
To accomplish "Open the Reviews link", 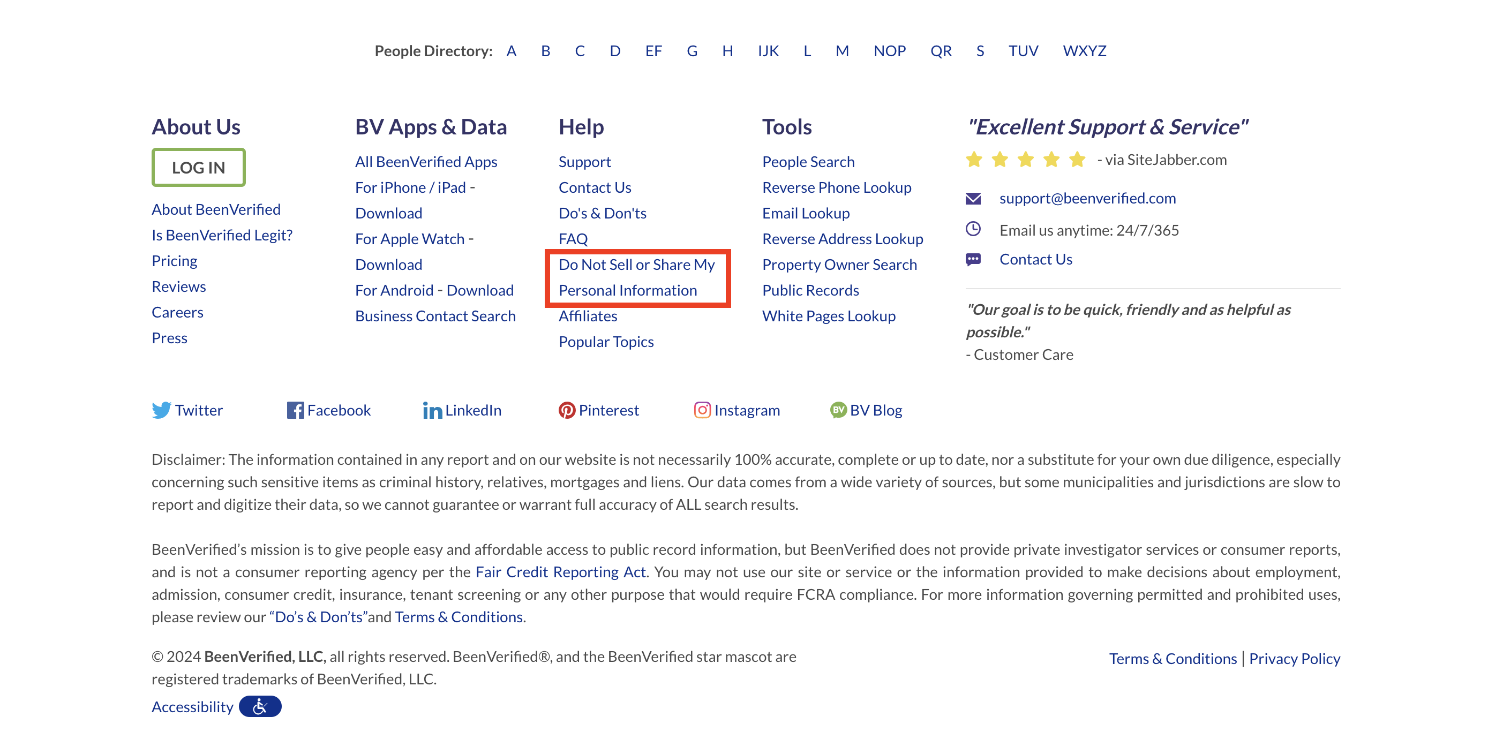I will tap(179, 286).
